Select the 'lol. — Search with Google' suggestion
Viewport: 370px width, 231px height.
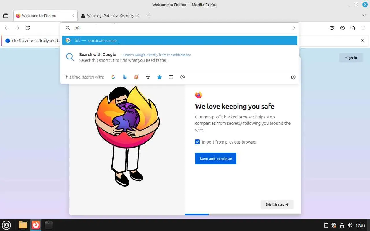180,40
